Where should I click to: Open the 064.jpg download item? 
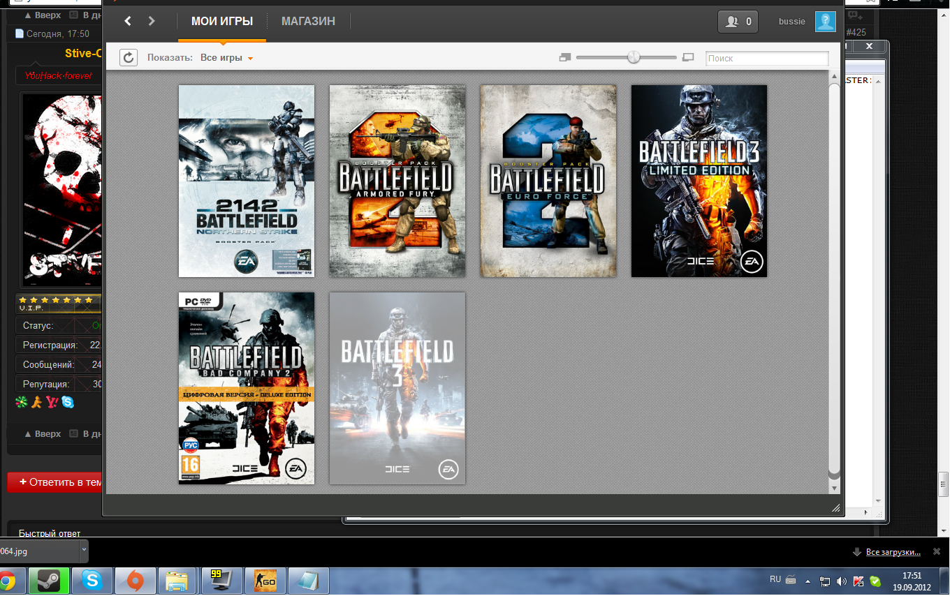point(38,551)
